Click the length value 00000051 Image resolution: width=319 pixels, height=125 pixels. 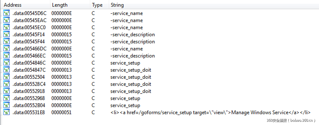[x=61, y=112]
